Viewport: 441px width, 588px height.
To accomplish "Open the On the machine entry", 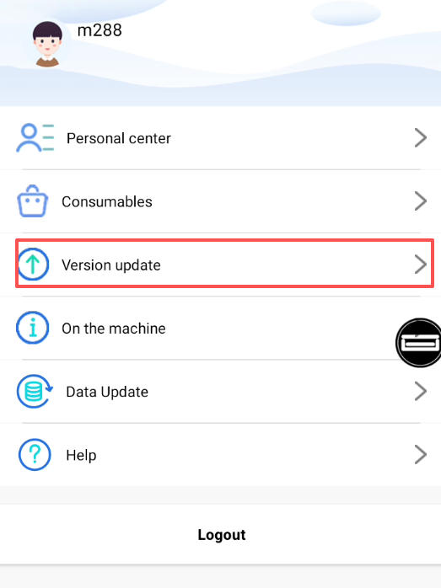I will [220, 328].
